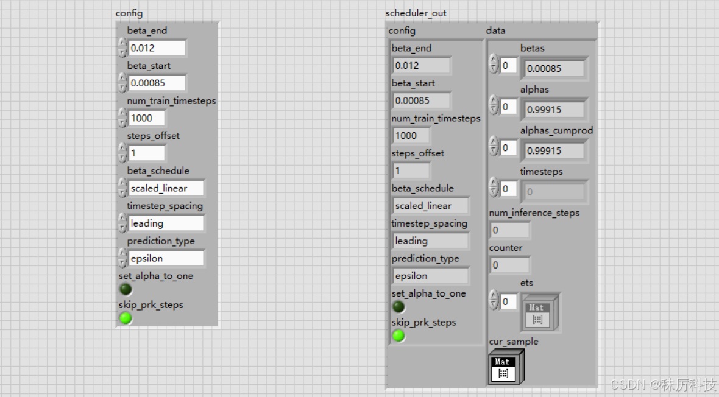The width and height of the screenshot is (719, 397).
Task: Click beta_start indicator in scheduler_out config
Action: coord(422,100)
